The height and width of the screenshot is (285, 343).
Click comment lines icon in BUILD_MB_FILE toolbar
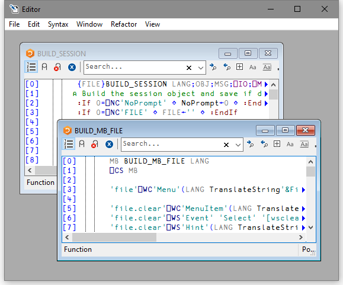pos(82,144)
